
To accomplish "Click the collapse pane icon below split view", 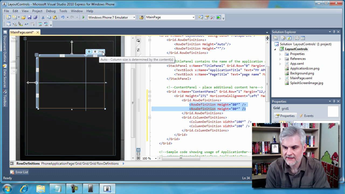I will [x=138, y=158].
